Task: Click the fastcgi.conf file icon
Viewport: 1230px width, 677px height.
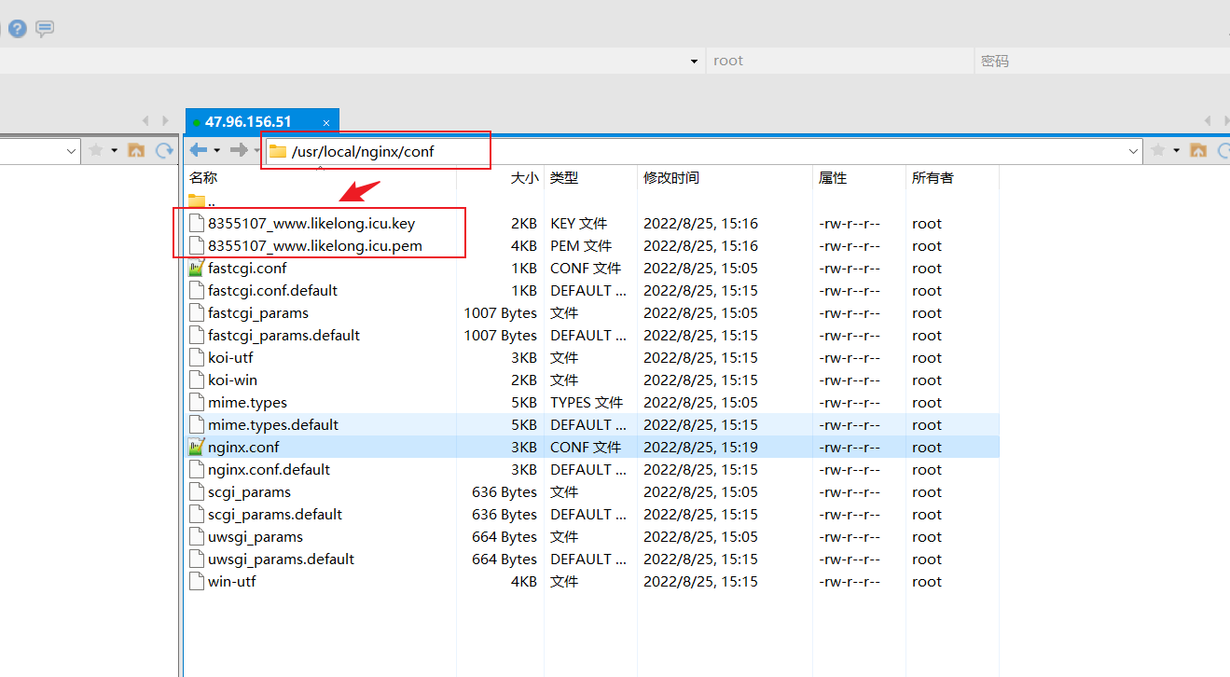Action: [x=196, y=268]
